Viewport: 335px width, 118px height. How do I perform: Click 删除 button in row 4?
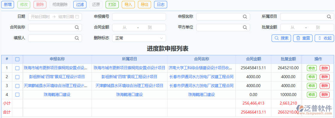(325, 95)
